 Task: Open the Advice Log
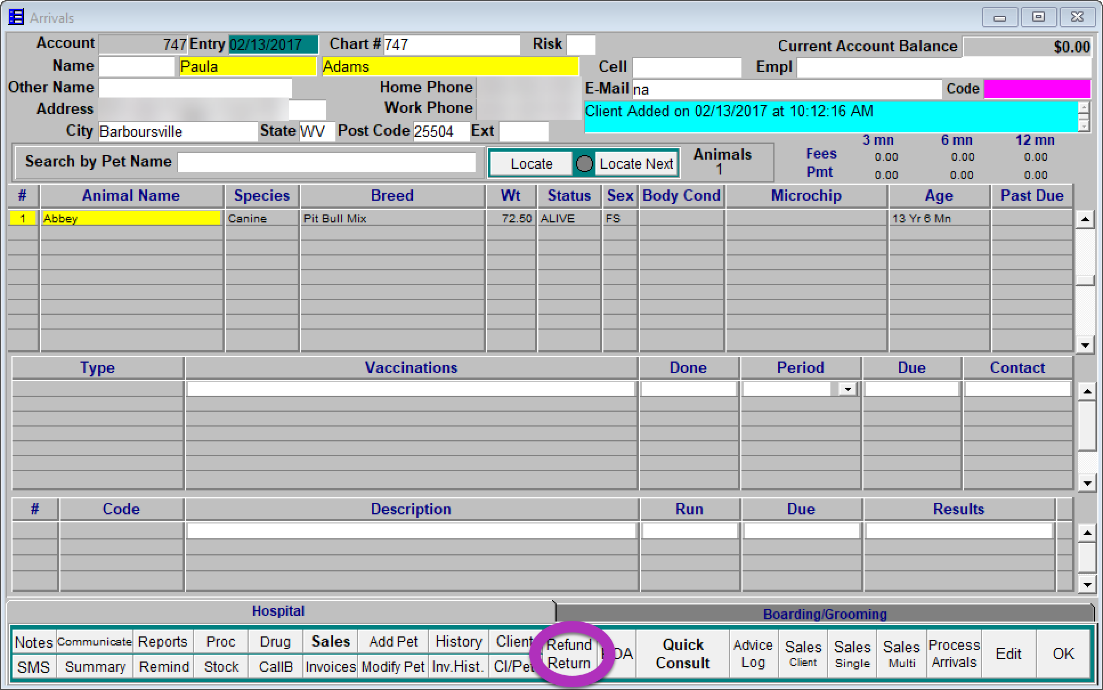752,654
